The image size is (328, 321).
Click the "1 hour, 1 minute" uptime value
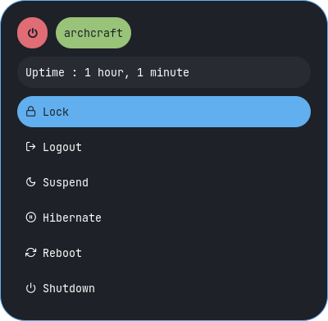pos(137,72)
